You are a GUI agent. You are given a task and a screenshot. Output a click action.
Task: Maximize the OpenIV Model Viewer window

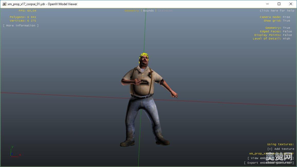(x=279, y=4)
